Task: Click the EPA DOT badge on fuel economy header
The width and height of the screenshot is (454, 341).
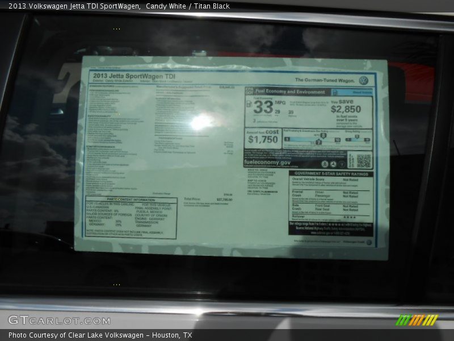Action: [249, 91]
